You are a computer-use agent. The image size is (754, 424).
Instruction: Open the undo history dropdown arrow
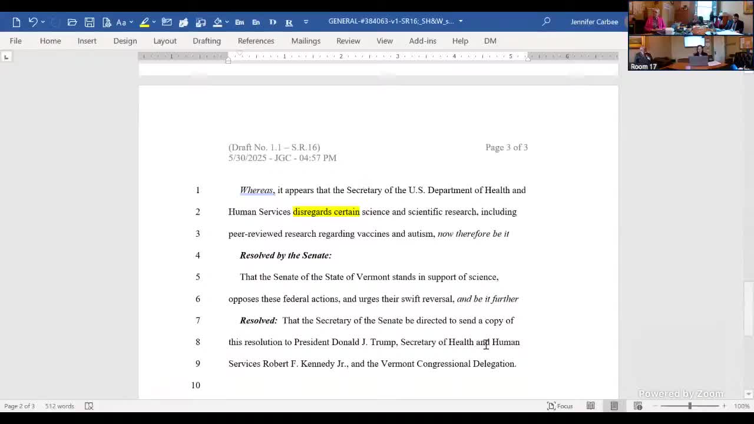[x=43, y=22]
